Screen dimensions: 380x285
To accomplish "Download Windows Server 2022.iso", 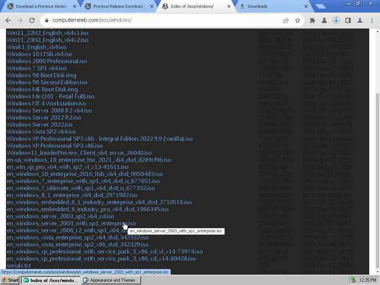I will [x=39, y=125].
